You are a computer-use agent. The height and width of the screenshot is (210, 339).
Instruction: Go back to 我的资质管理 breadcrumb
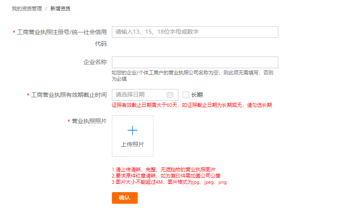[x=27, y=8]
